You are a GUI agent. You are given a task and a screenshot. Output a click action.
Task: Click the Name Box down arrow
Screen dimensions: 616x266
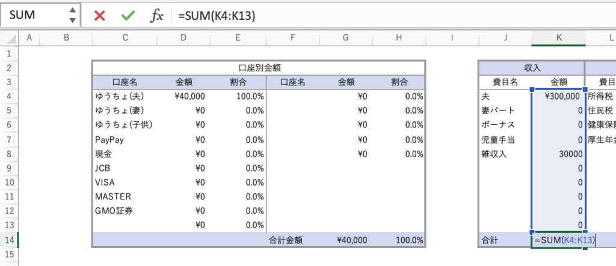click(72, 20)
